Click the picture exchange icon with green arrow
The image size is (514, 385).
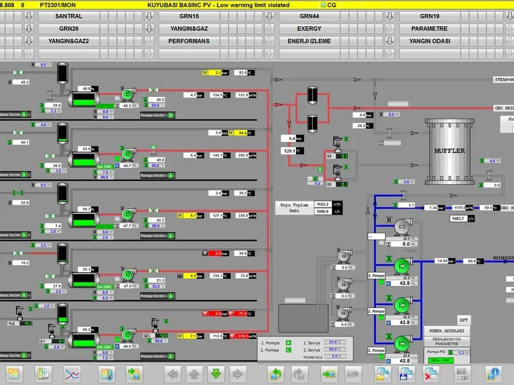click(134, 374)
